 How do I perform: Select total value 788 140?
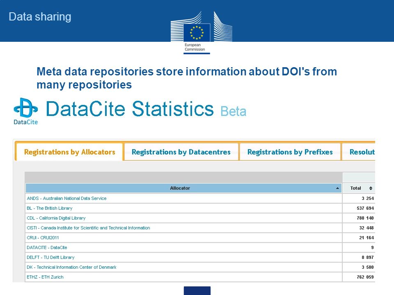365,218
